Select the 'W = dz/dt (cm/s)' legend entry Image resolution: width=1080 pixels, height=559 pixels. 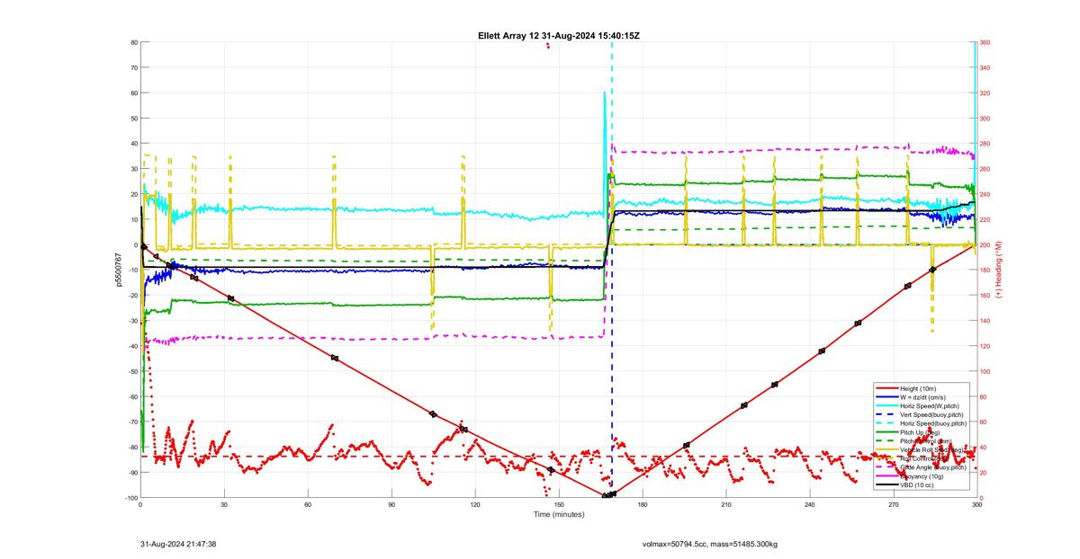(922, 397)
